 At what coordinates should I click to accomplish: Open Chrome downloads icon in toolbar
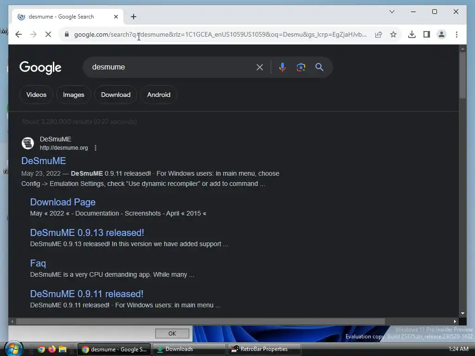[x=412, y=34]
